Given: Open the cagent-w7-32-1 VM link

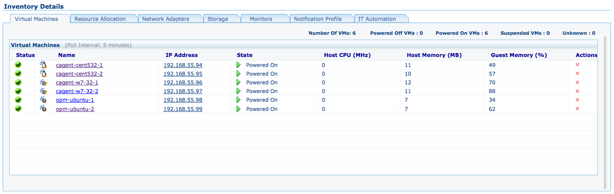Looking at the screenshot, I should coord(77,82).
